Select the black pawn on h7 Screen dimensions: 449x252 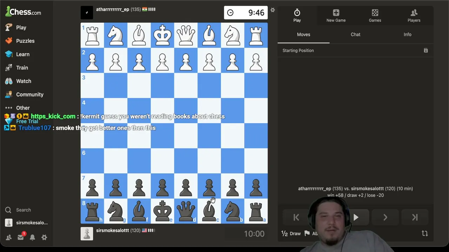point(92,186)
